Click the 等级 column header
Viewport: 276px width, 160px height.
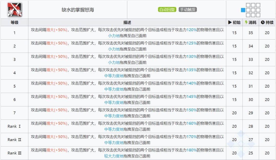tap(14, 22)
